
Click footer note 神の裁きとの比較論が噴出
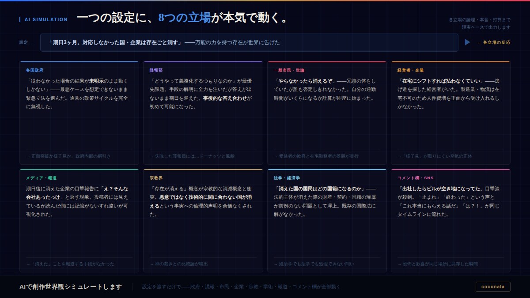tap(179, 264)
